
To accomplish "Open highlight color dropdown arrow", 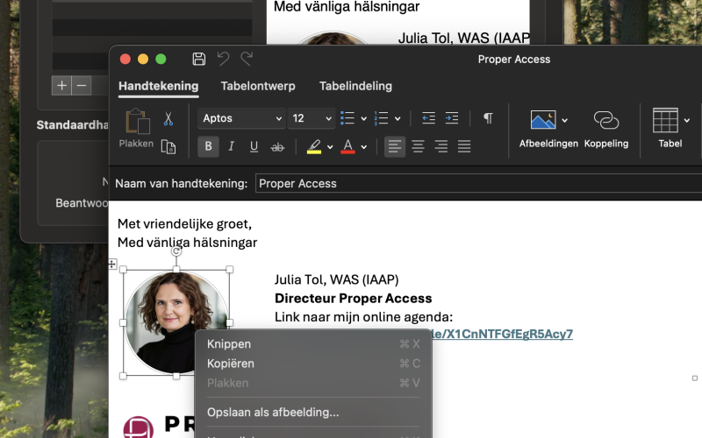I will coord(330,147).
